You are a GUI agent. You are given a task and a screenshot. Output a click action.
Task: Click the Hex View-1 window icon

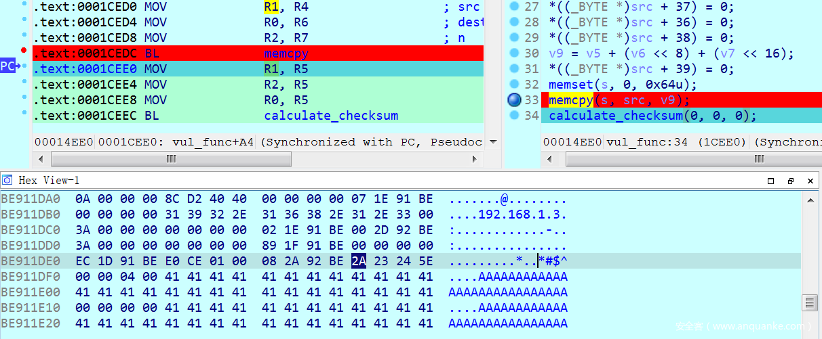point(7,181)
